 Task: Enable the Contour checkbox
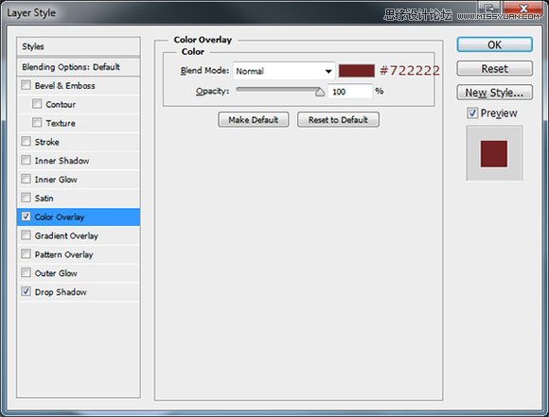point(37,104)
